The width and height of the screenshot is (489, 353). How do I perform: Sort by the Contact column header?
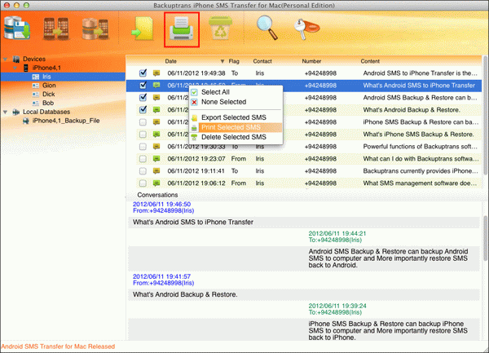pos(262,61)
